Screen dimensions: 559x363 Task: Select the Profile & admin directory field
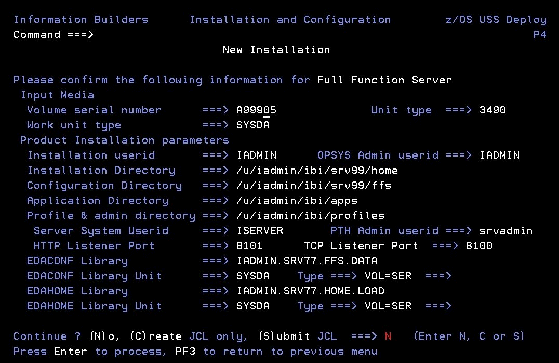(x=310, y=216)
